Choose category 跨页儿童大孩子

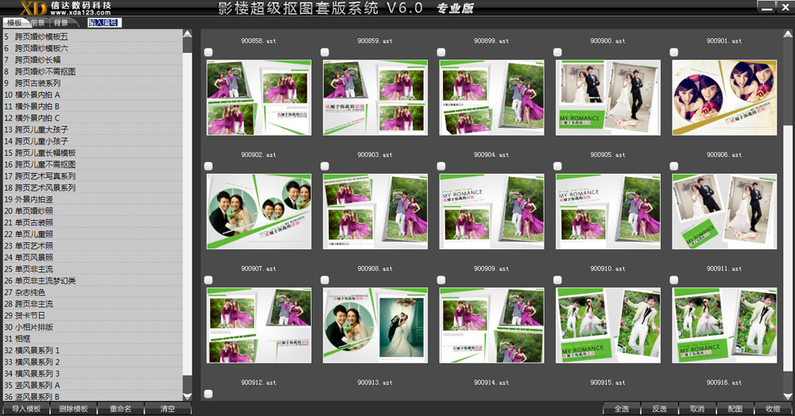93,129
